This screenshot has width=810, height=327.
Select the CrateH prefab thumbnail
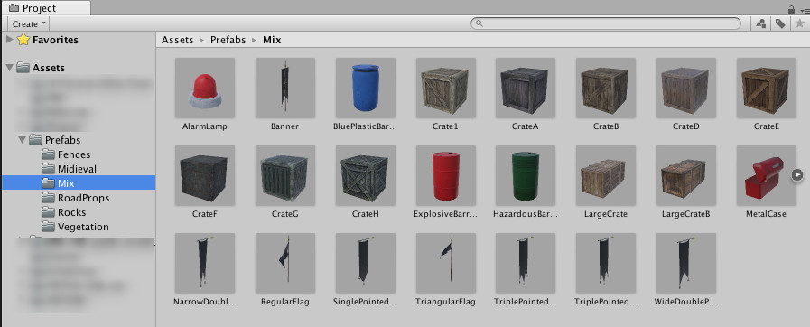[x=365, y=175]
